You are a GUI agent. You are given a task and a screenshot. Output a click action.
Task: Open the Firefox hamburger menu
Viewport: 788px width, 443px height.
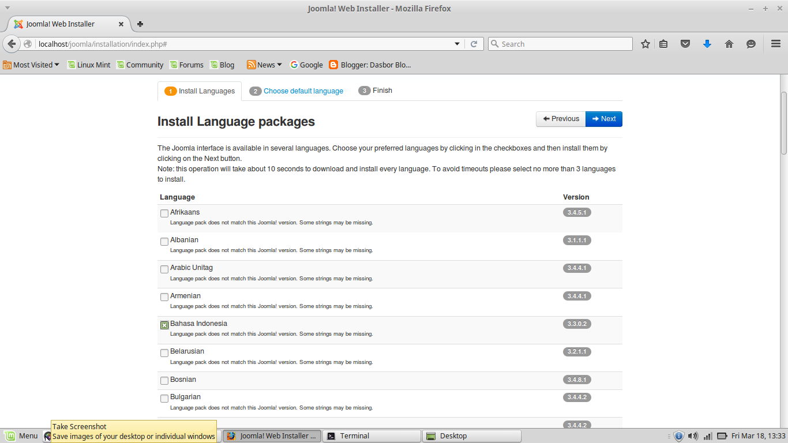click(x=776, y=44)
